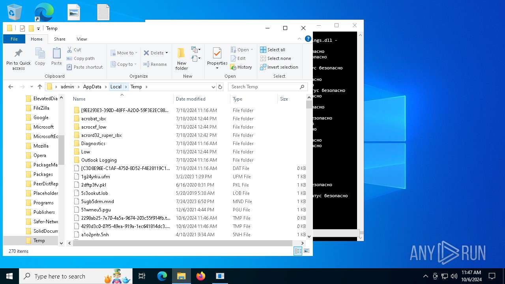Switch to the View ribbon tab
The width and height of the screenshot is (505, 284).
82,39
